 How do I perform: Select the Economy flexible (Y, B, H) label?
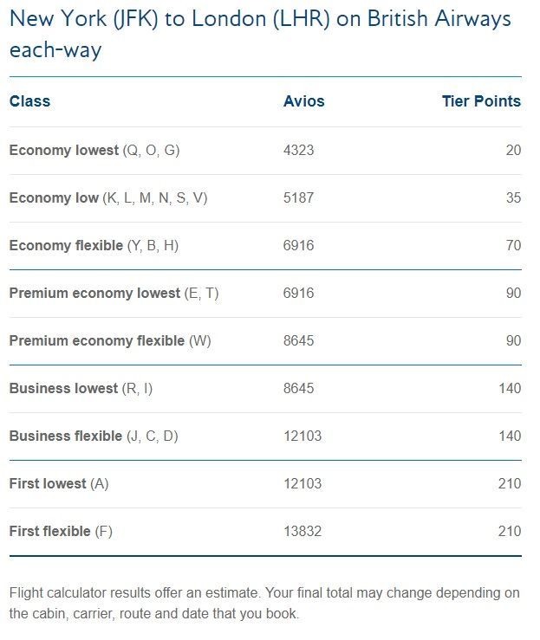[94, 245]
